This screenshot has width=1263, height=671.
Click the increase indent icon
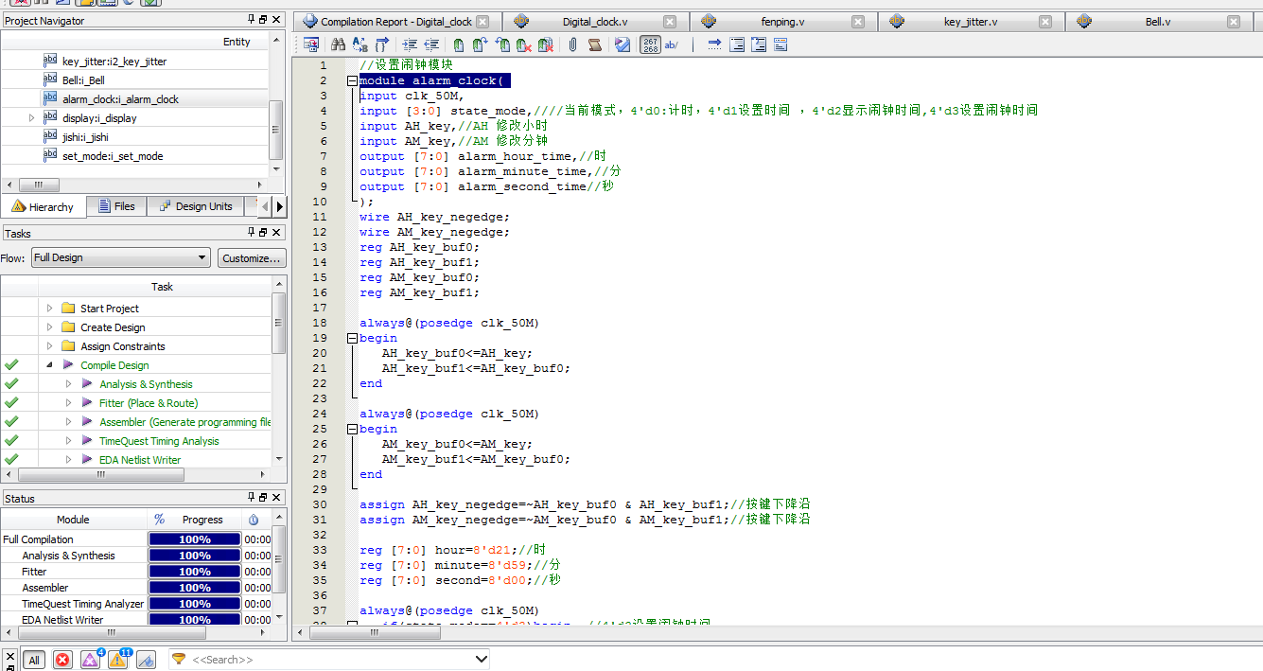point(409,44)
